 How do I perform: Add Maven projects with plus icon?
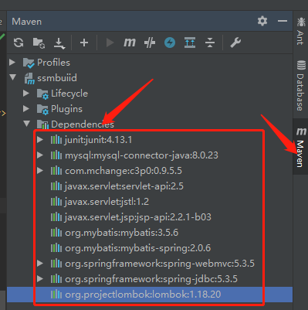[x=84, y=43]
